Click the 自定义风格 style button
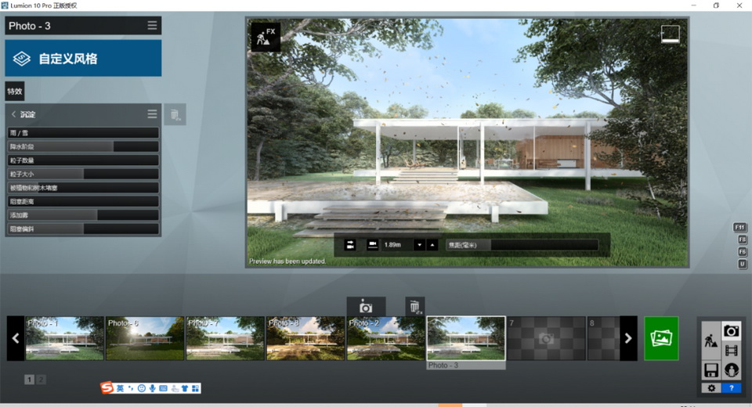Image resolution: width=752 pixels, height=407 pixels. coord(83,59)
